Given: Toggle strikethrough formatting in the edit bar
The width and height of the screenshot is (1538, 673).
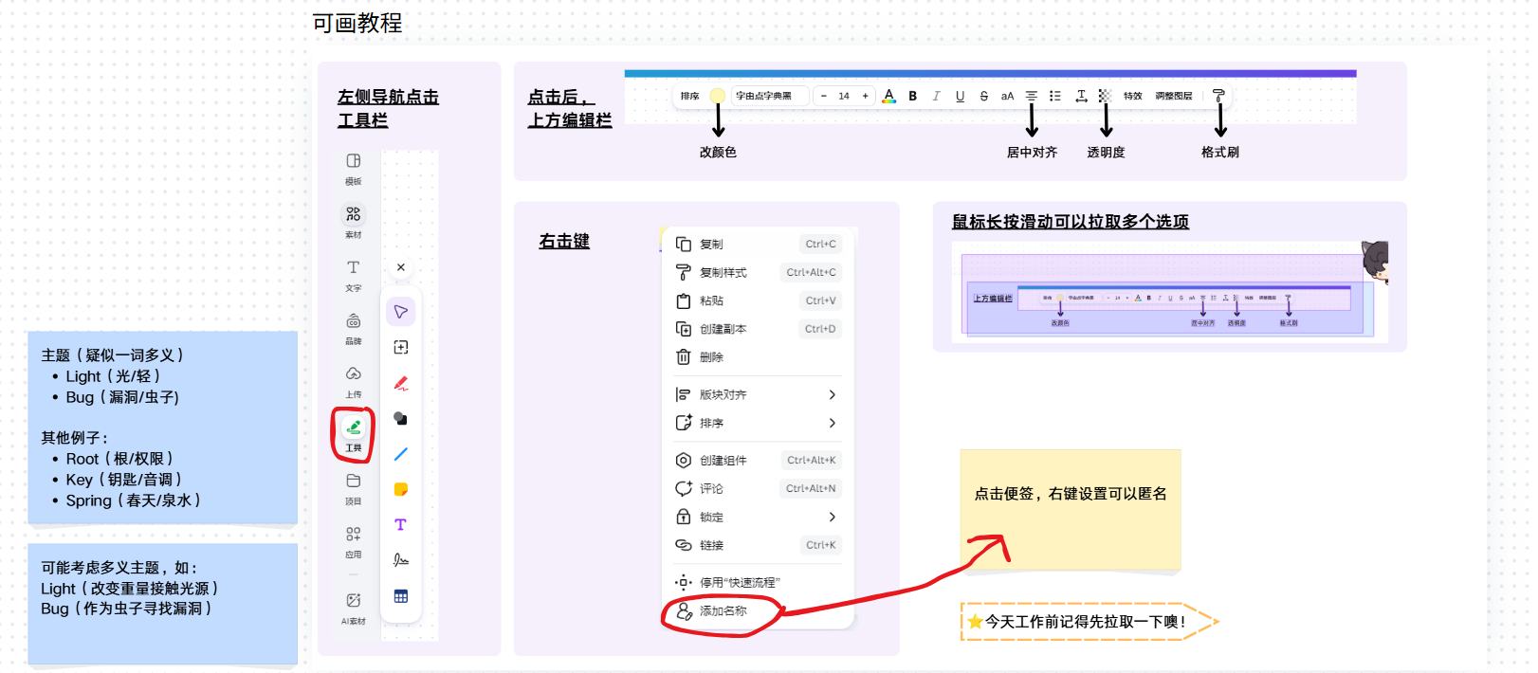Looking at the screenshot, I should point(983,96).
